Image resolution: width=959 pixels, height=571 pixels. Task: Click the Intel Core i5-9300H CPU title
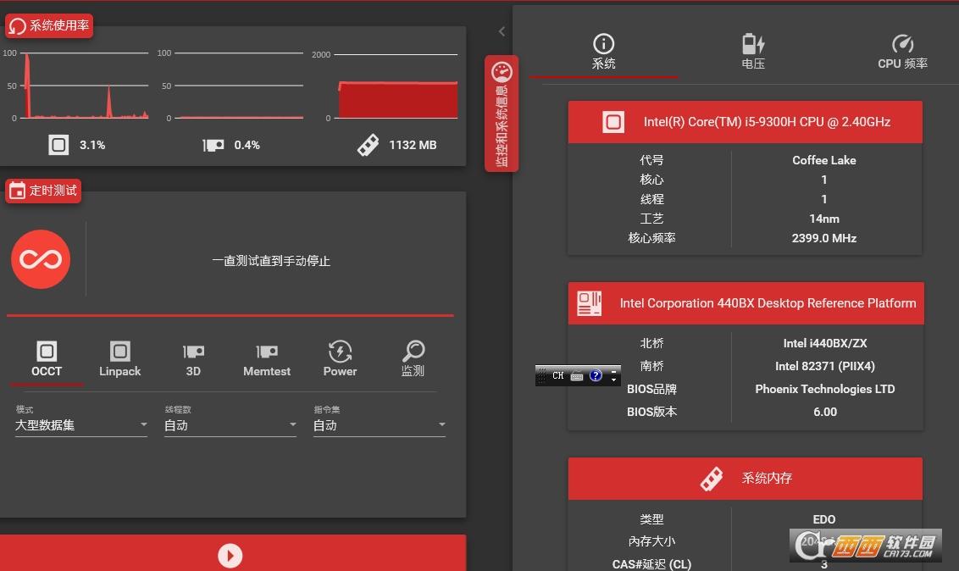click(x=767, y=122)
